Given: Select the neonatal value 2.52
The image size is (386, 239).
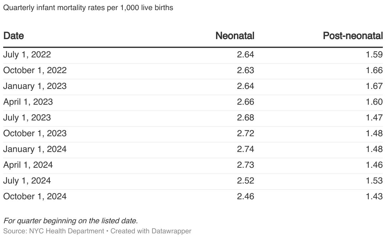Looking at the screenshot, I should point(246,181).
